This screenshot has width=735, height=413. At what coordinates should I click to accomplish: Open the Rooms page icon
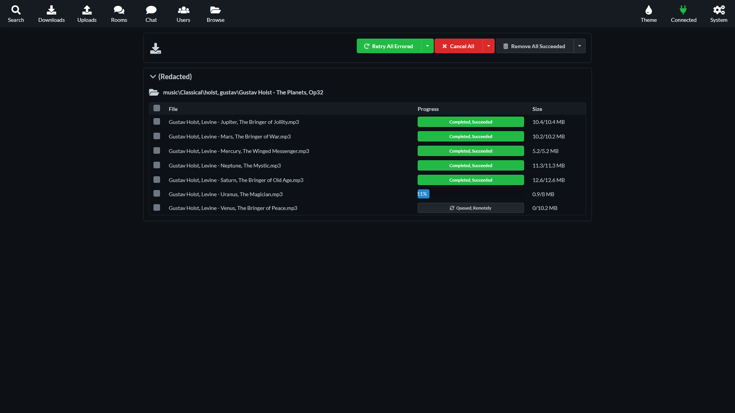coord(119,10)
